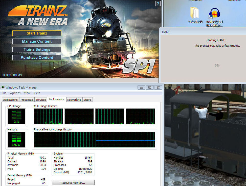Image resolution: width=246 pixels, height=186 pixels.
Task: Click 'This process may take a few minutes.' text
Action: click(217, 46)
